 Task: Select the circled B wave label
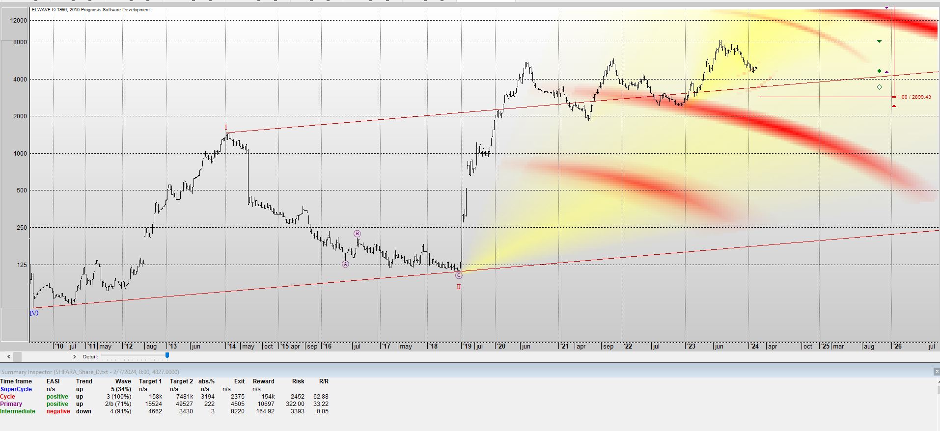[357, 234]
